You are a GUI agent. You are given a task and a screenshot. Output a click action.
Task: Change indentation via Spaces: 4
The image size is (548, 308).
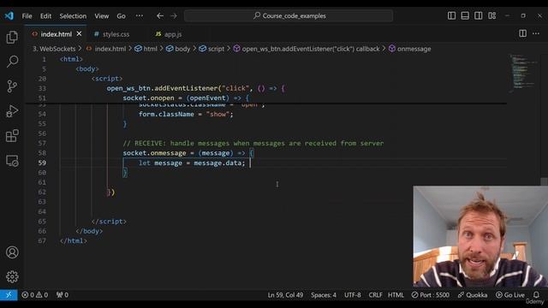coord(324,294)
